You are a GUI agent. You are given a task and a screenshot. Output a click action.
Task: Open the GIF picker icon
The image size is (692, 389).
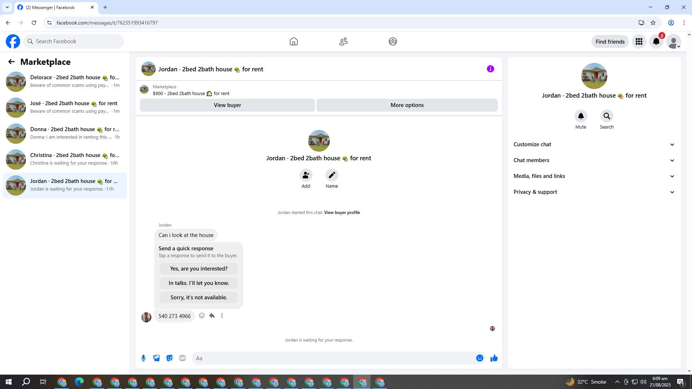pyautogui.click(x=182, y=358)
